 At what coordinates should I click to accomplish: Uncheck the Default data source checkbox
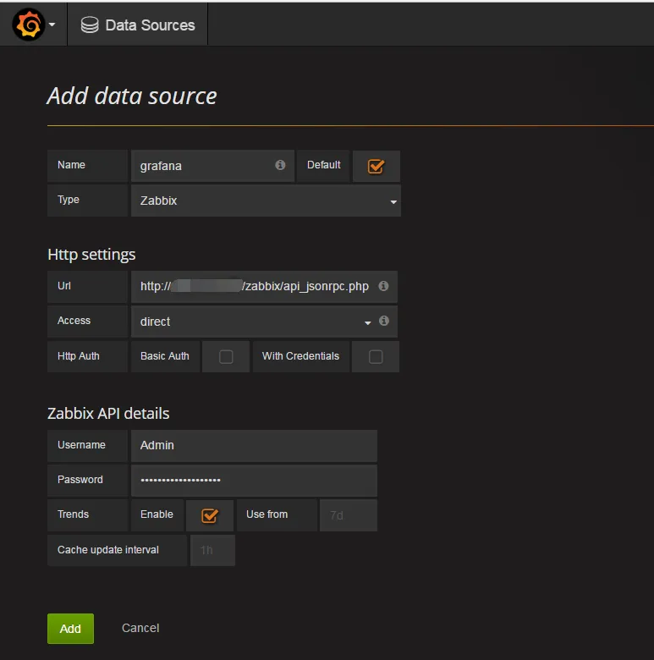[x=376, y=167]
